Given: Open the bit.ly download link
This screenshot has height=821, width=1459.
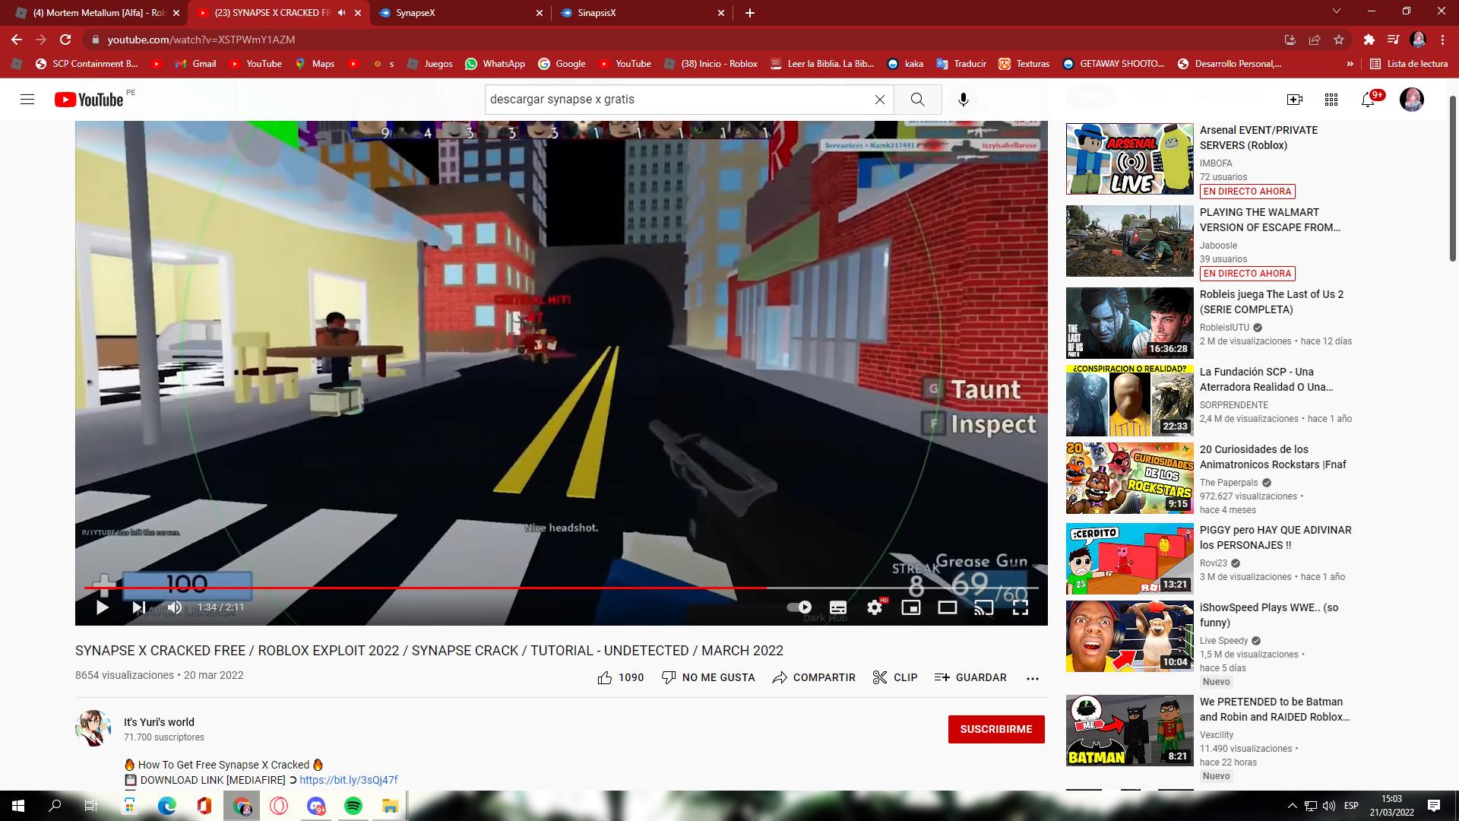Looking at the screenshot, I should click(348, 780).
